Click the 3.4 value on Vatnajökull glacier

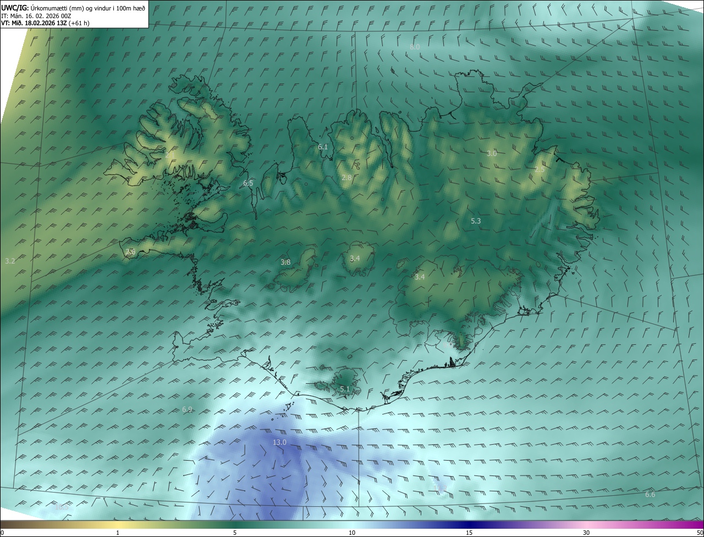point(420,277)
